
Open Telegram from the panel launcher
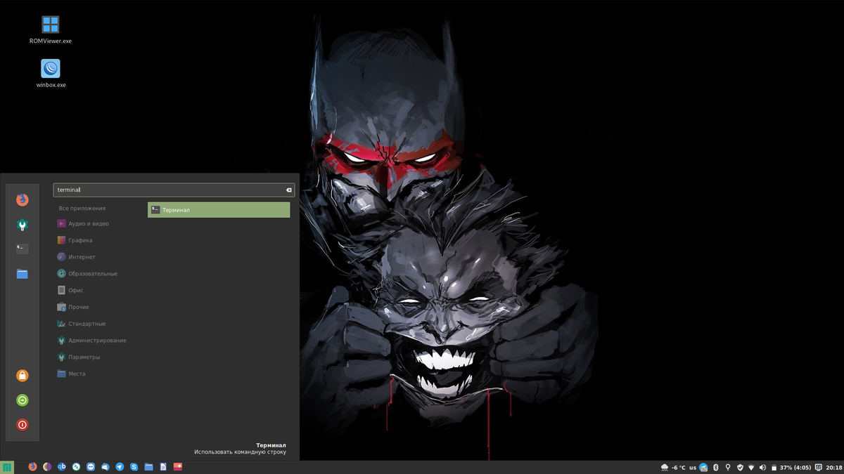tap(120, 467)
